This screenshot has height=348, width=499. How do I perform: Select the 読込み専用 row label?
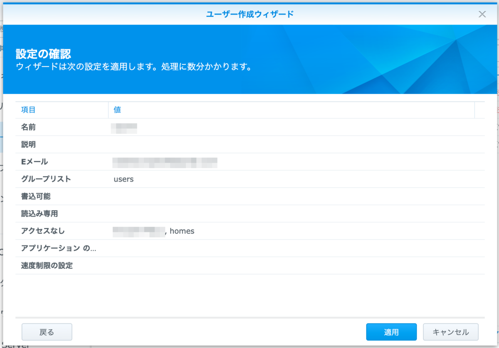(40, 214)
